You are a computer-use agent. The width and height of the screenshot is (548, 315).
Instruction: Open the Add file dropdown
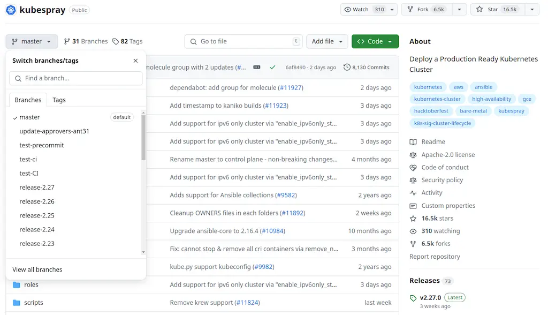[x=326, y=41]
